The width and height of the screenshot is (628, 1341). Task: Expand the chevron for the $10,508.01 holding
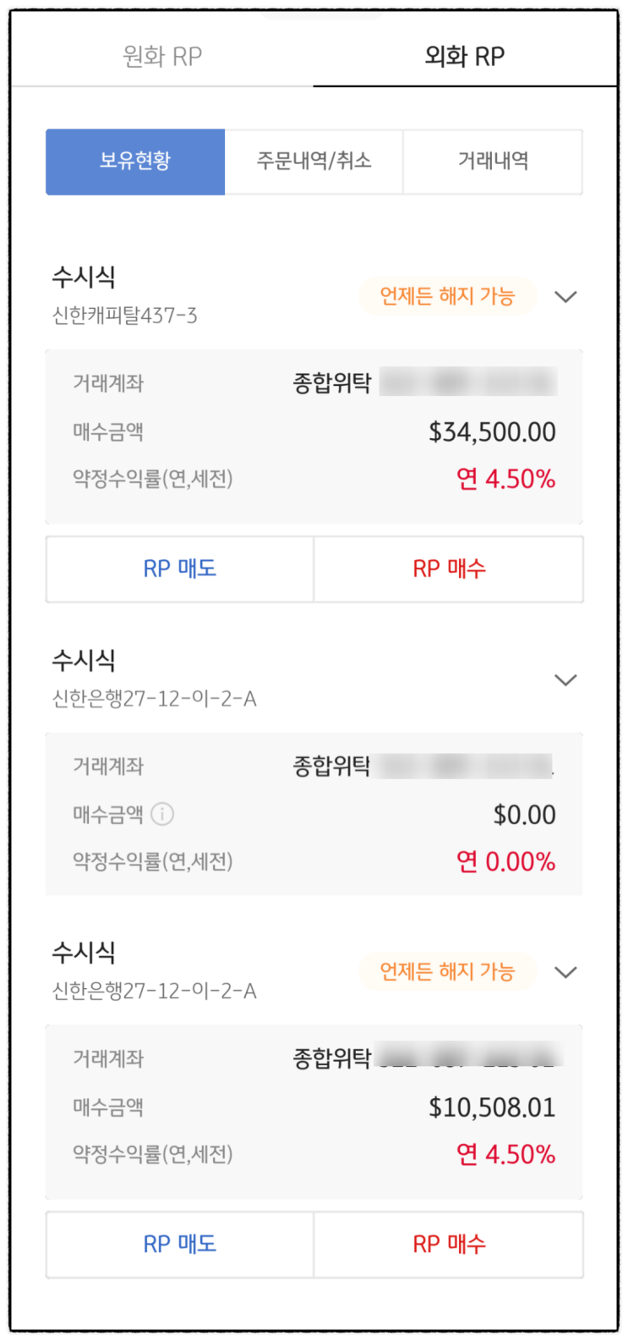tap(565, 972)
